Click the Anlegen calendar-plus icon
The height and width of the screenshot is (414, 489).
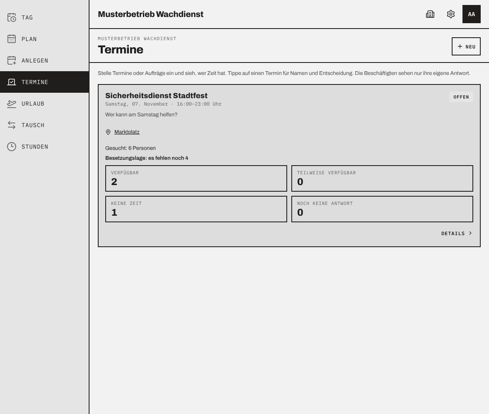(x=12, y=60)
